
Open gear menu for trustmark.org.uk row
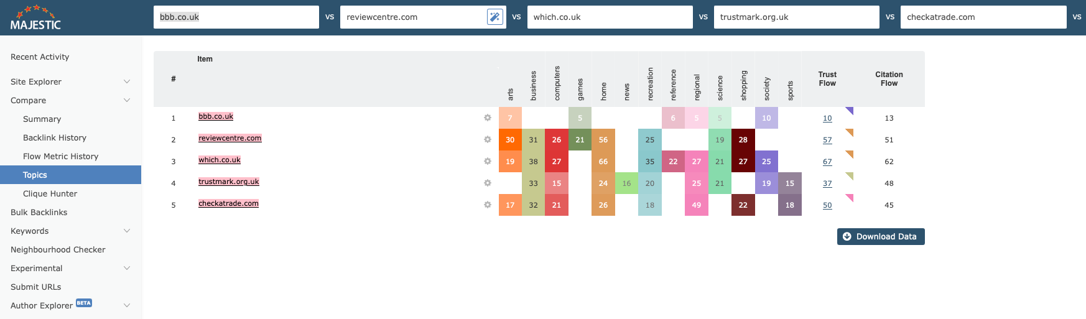coord(488,183)
